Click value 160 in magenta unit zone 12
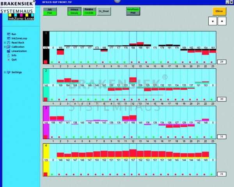This screenshot has width=234, height=187. (x=133, y=123)
